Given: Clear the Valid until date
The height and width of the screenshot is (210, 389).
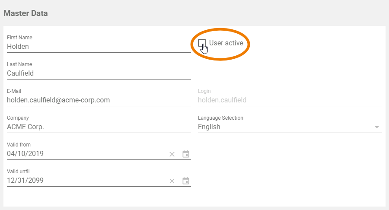Looking at the screenshot, I should click(172, 181).
